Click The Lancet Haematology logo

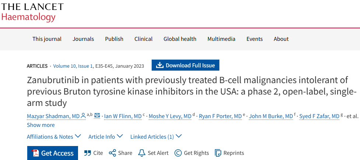[32, 12]
